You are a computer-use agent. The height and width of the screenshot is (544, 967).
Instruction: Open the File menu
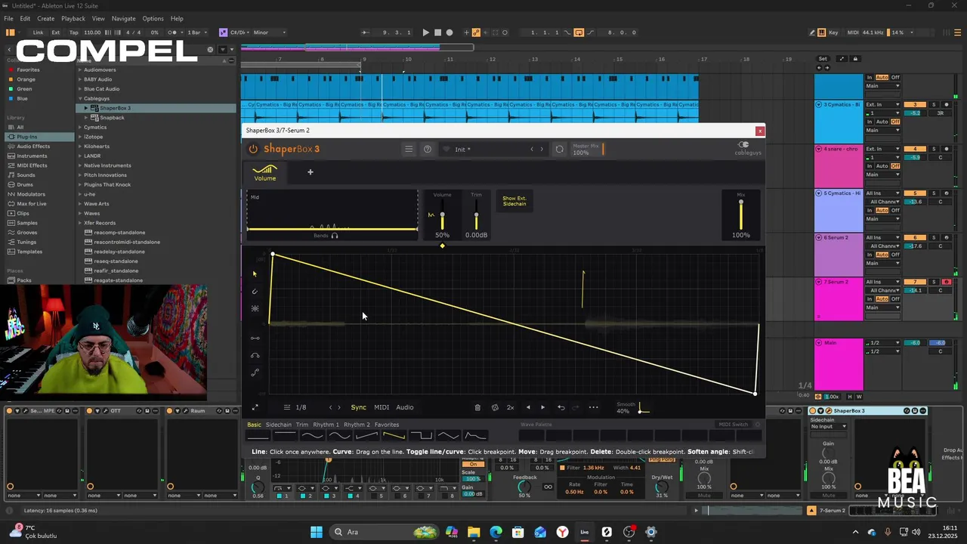tap(8, 18)
